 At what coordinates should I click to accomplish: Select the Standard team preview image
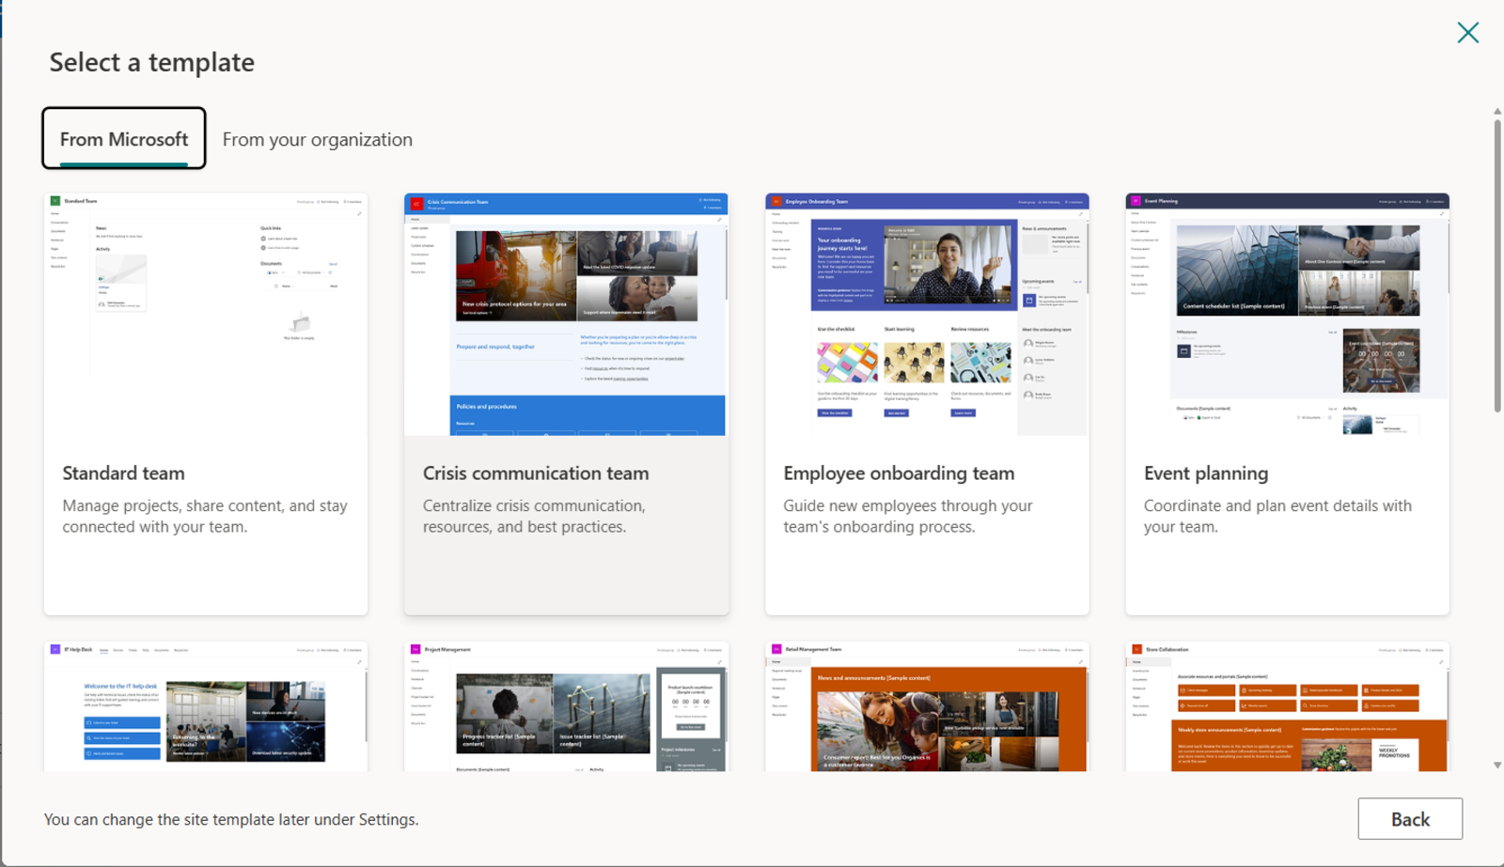point(206,315)
